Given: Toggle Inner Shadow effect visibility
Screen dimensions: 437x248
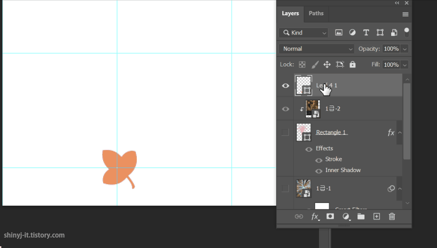Looking at the screenshot, I should (x=319, y=171).
